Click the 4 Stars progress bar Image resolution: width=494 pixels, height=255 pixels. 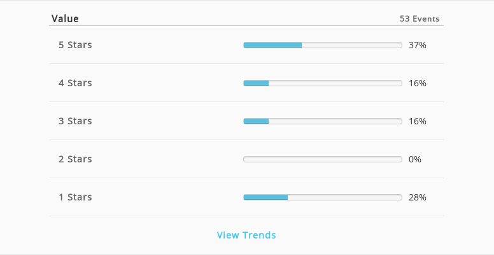323,83
